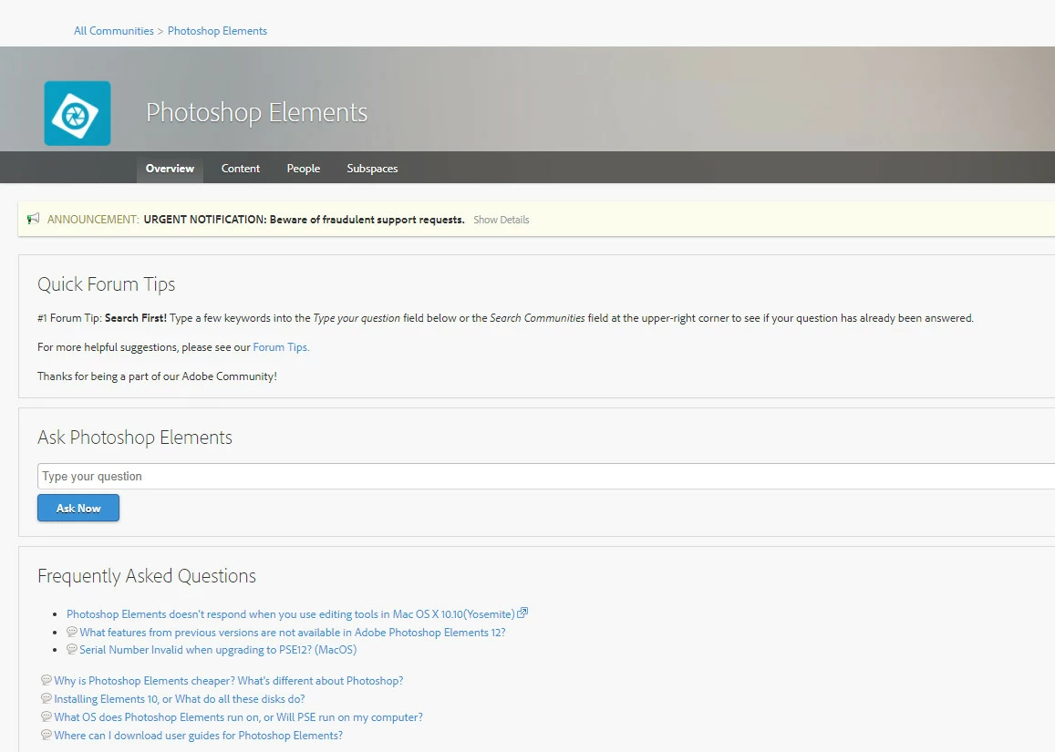1055x752 pixels.
Task: Click the 'Ask Photoshop Elements' heading
Action: (x=135, y=438)
